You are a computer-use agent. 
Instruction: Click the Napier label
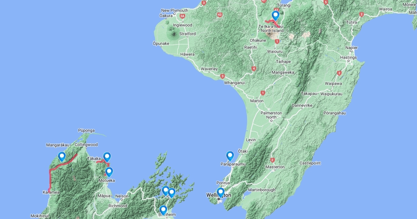(351, 48)
